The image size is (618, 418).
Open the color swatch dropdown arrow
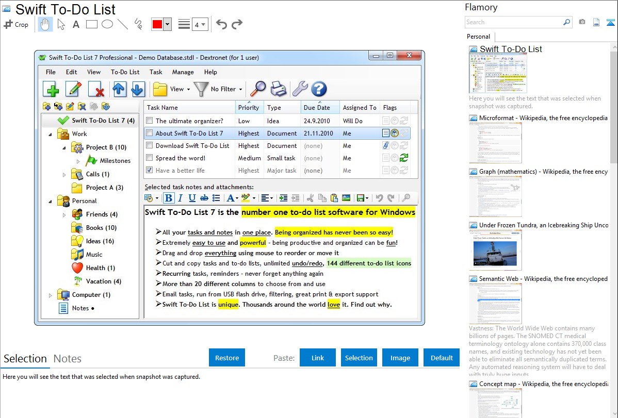coord(168,24)
